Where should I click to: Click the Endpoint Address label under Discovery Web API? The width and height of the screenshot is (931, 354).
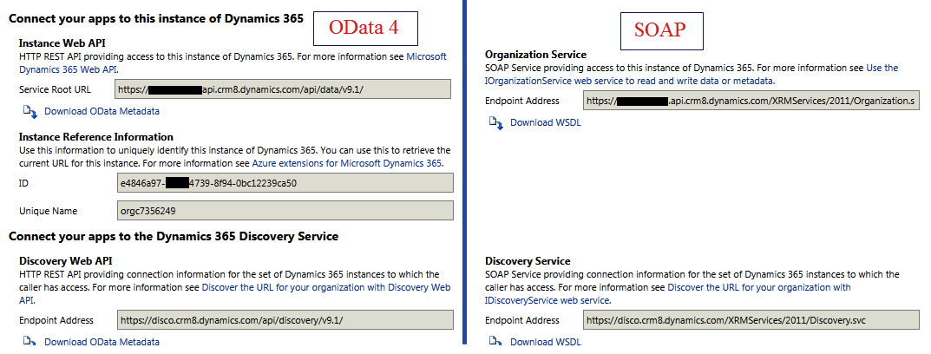click(56, 320)
